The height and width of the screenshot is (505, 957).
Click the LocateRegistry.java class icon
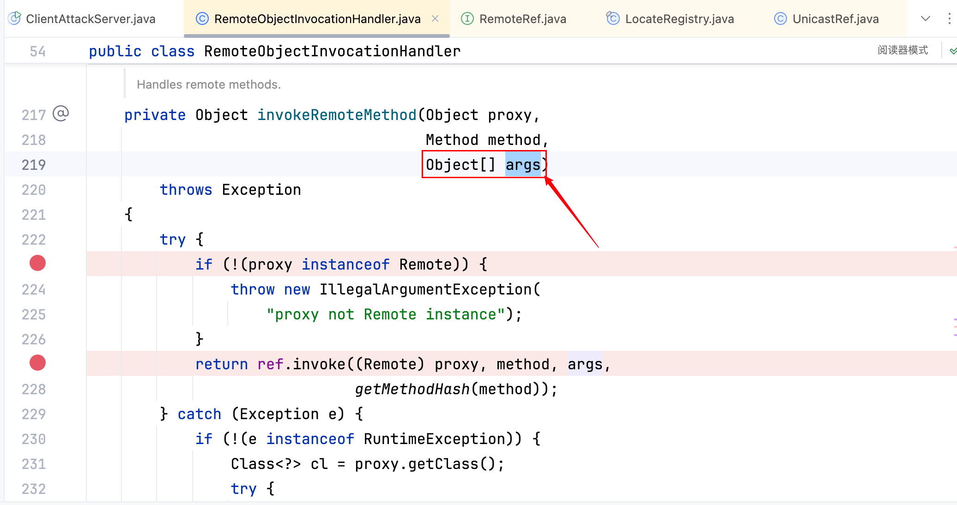pos(613,18)
